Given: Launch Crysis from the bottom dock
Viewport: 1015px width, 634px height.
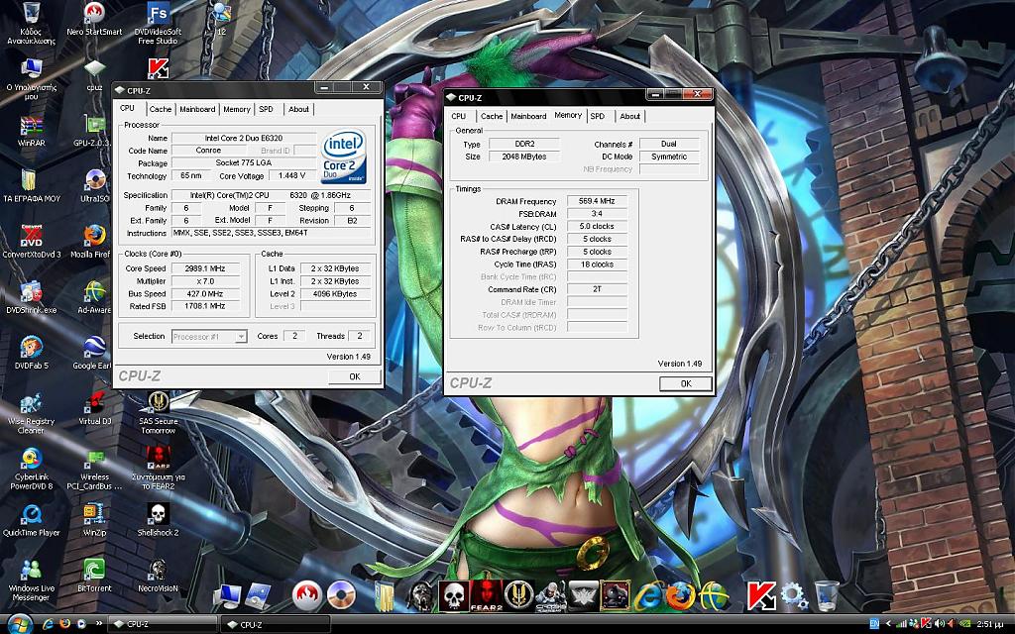Looking at the screenshot, I should [x=551, y=595].
